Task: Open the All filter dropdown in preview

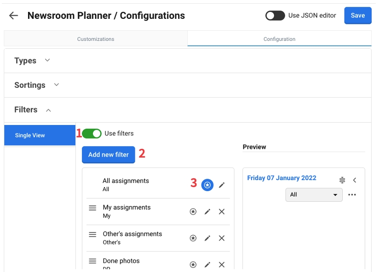Action: point(314,195)
